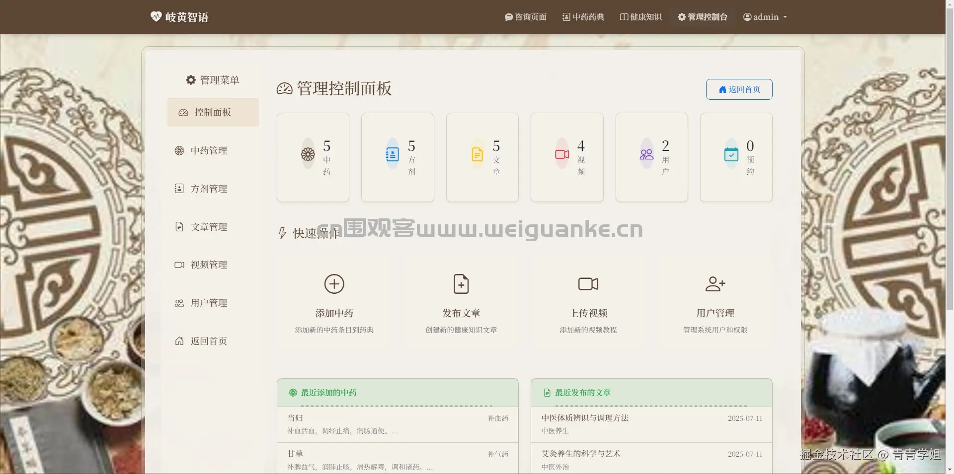Open 咨询页面 in the top navigation
The width and height of the screenshot is (954, 474).
pos(526,17)
